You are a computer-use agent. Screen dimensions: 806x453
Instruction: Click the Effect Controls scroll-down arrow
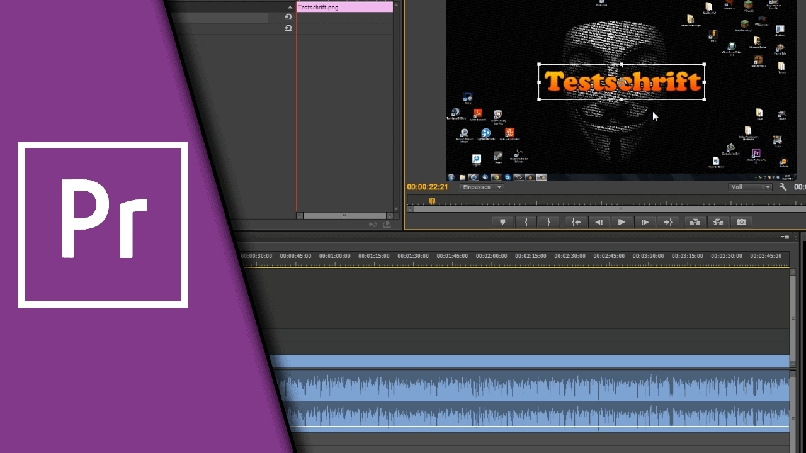396,209
